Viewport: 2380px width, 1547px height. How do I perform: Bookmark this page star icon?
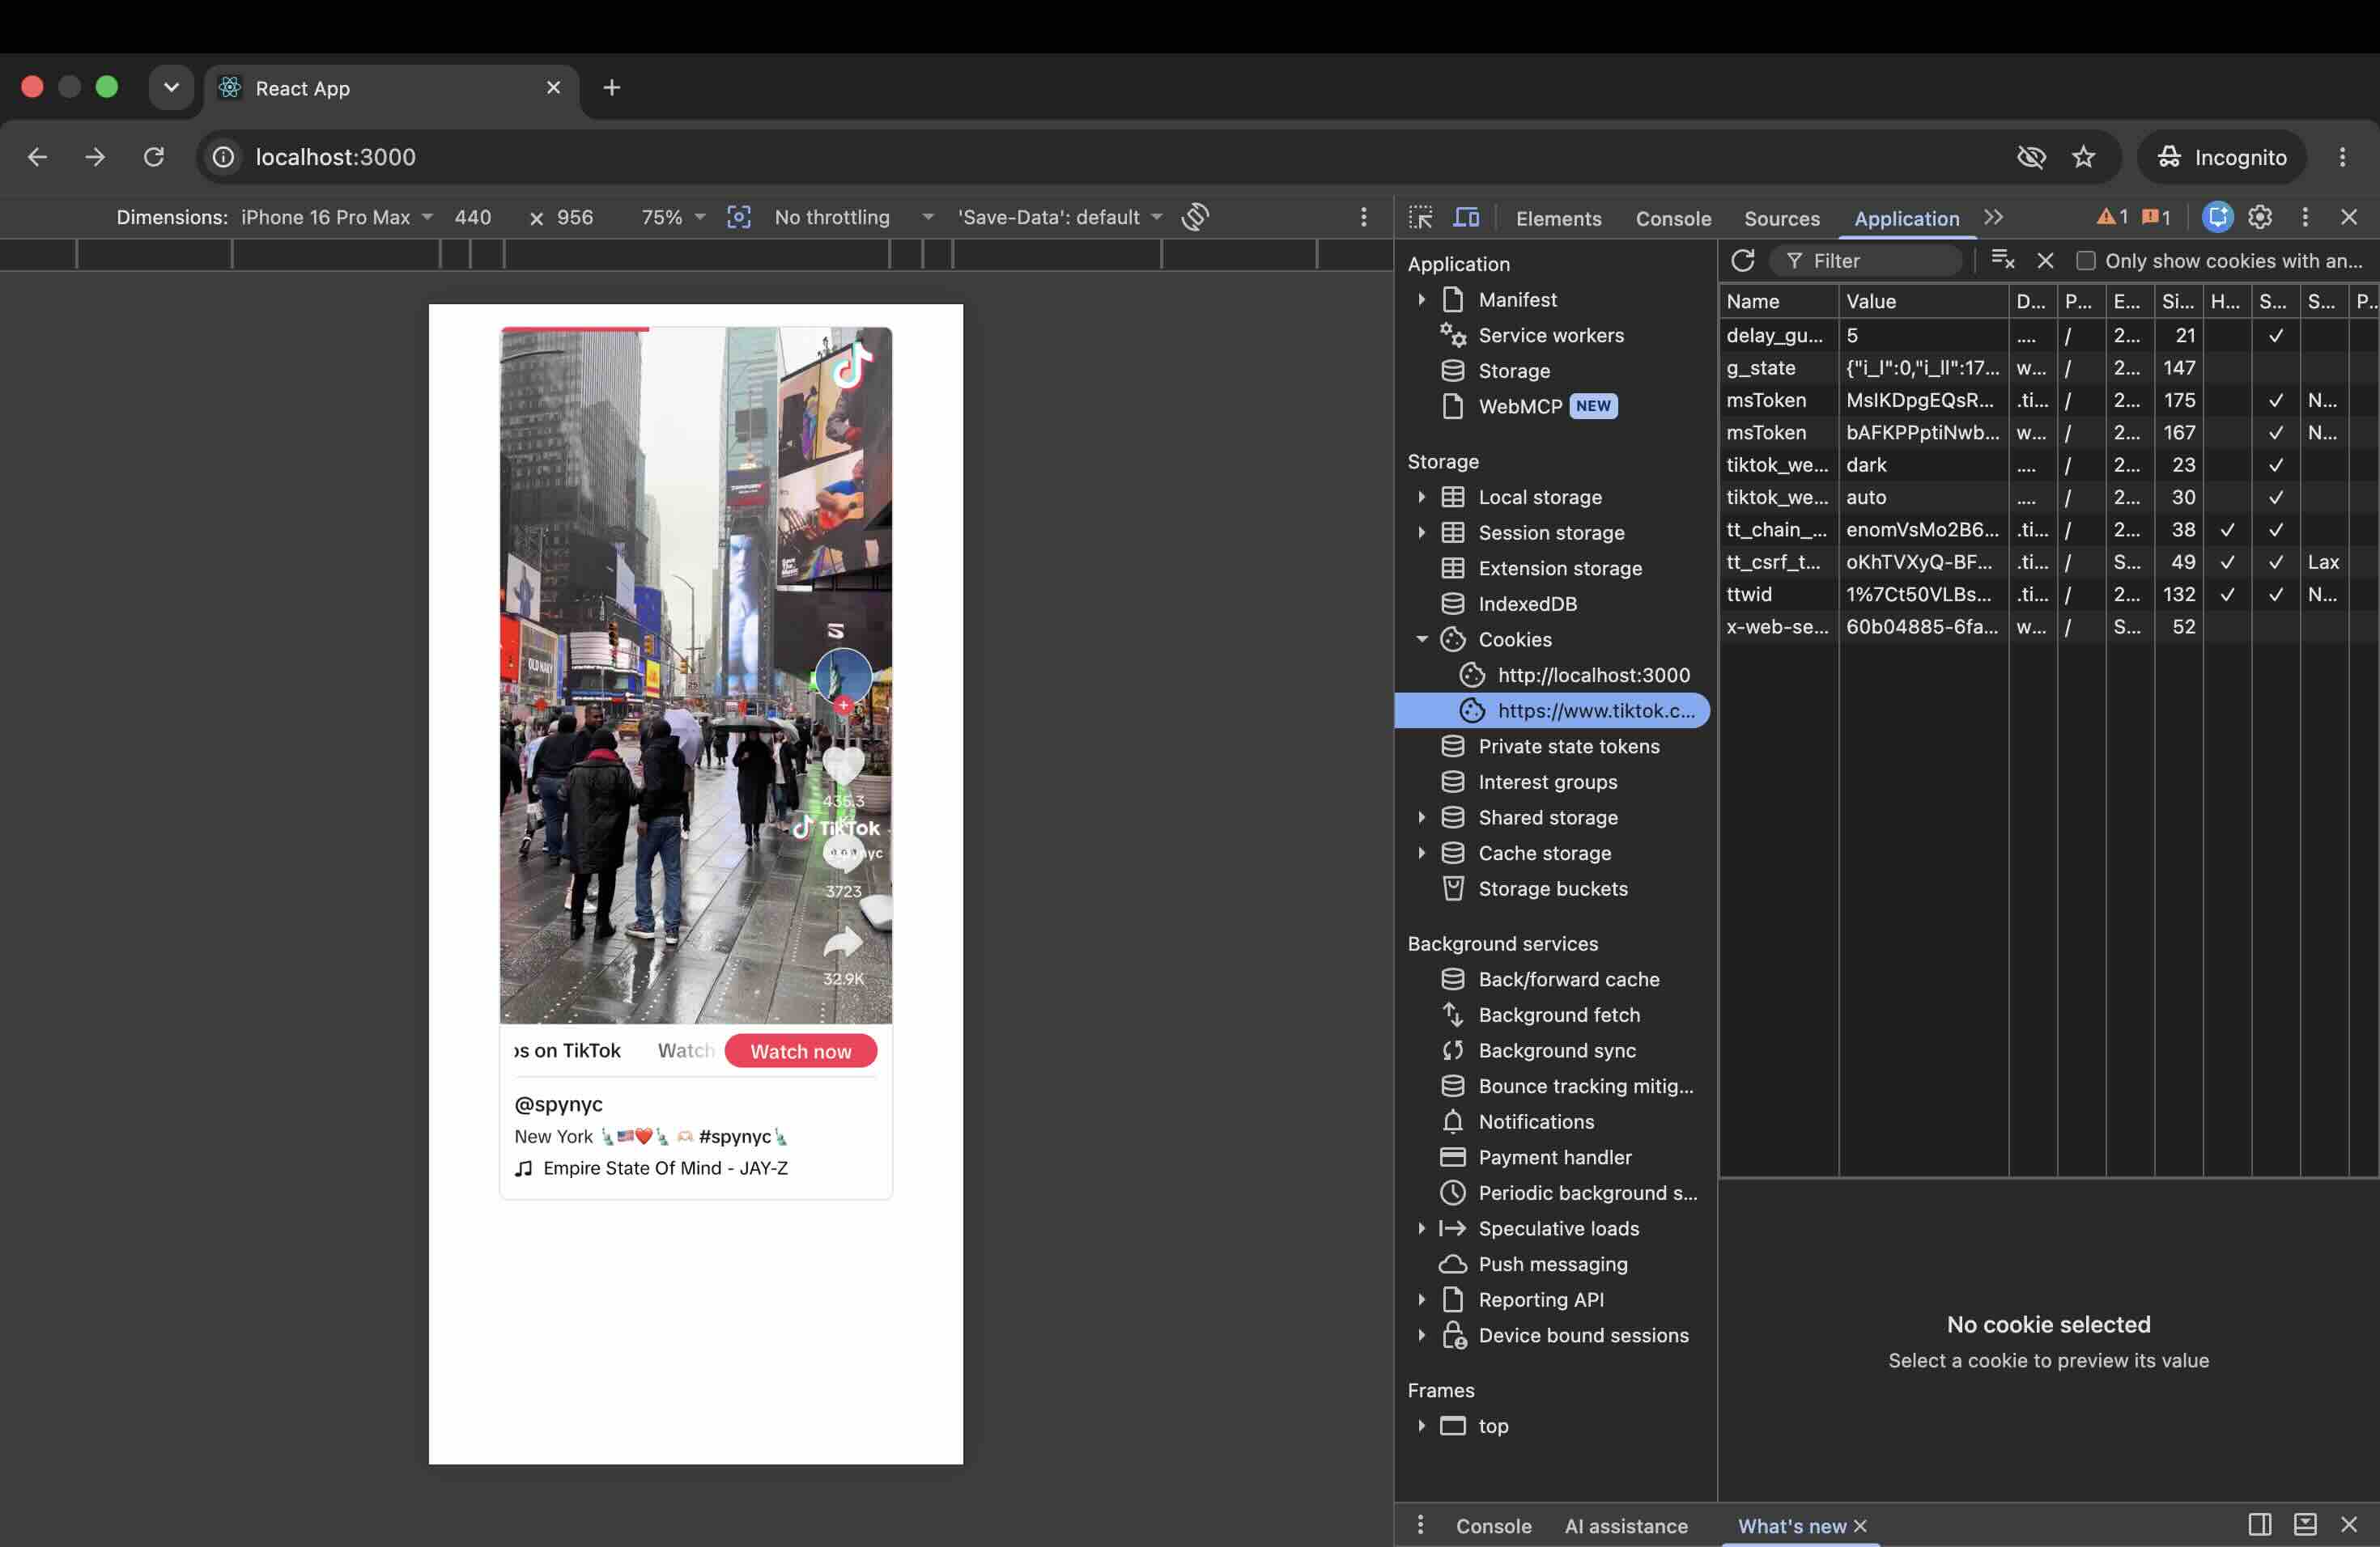[2083, 157]
